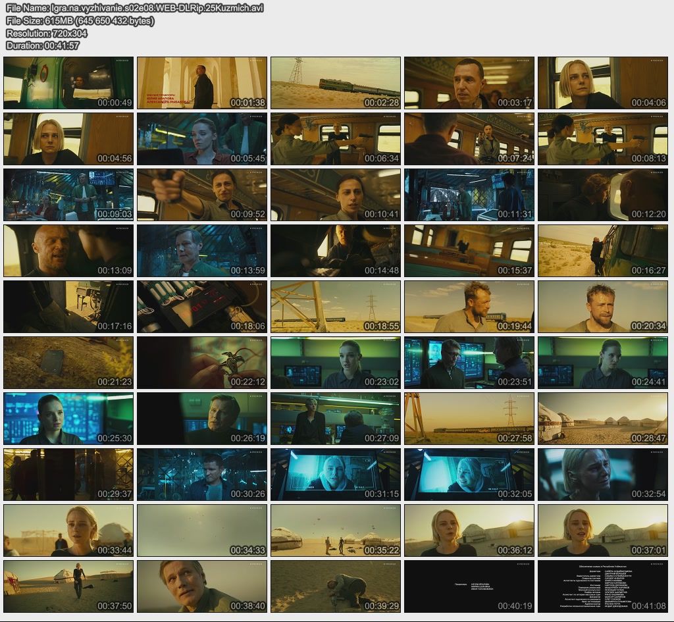The width and height of the screenshot is (674, 622).
Task: Click the thumbnail timestamped 00:32:05
Action: (x=469, y=475)
